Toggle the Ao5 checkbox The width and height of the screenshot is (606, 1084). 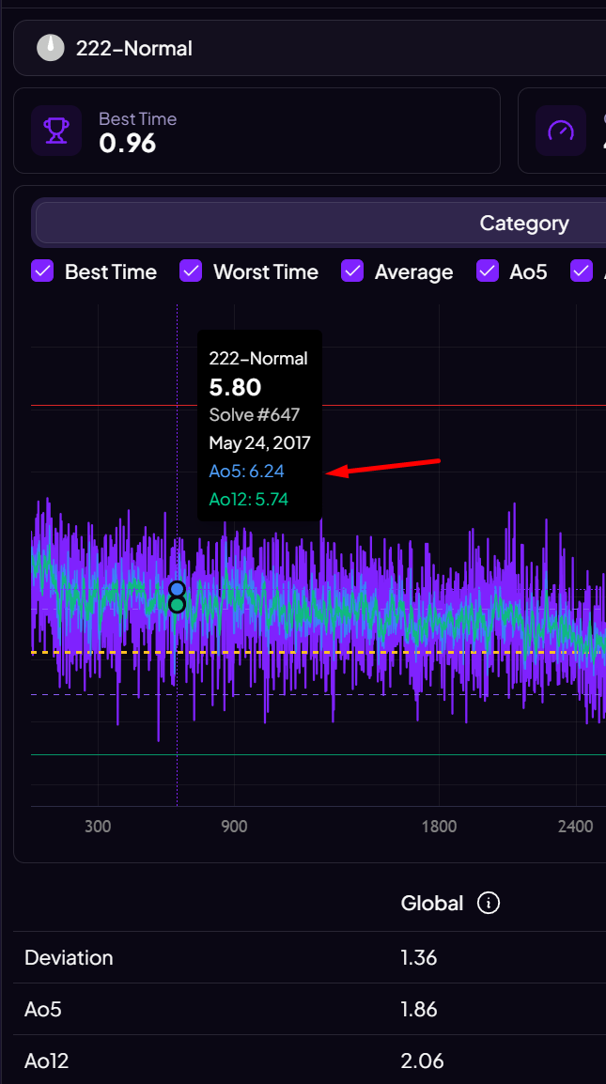pos(488,271)
